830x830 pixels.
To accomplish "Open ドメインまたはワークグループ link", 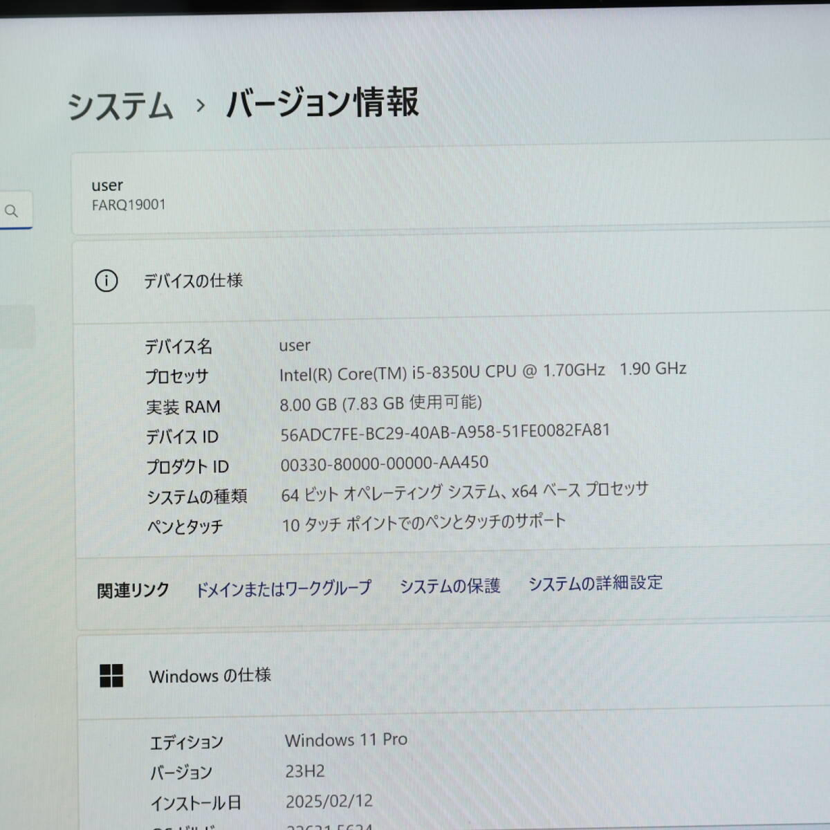I will tap(284, 589).
